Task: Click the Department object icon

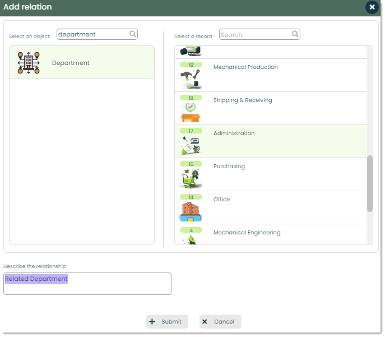Action: [29, 63]
